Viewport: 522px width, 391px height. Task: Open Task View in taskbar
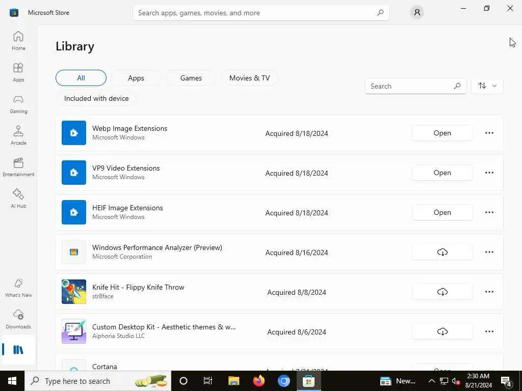[x=208, y=381]
